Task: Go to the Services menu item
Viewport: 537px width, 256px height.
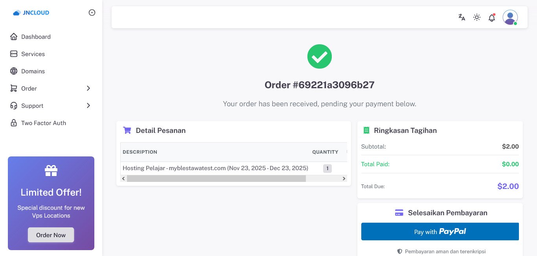Action: [33, 54]
